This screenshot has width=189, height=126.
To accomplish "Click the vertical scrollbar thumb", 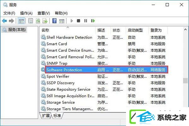I will coord(185,81).
